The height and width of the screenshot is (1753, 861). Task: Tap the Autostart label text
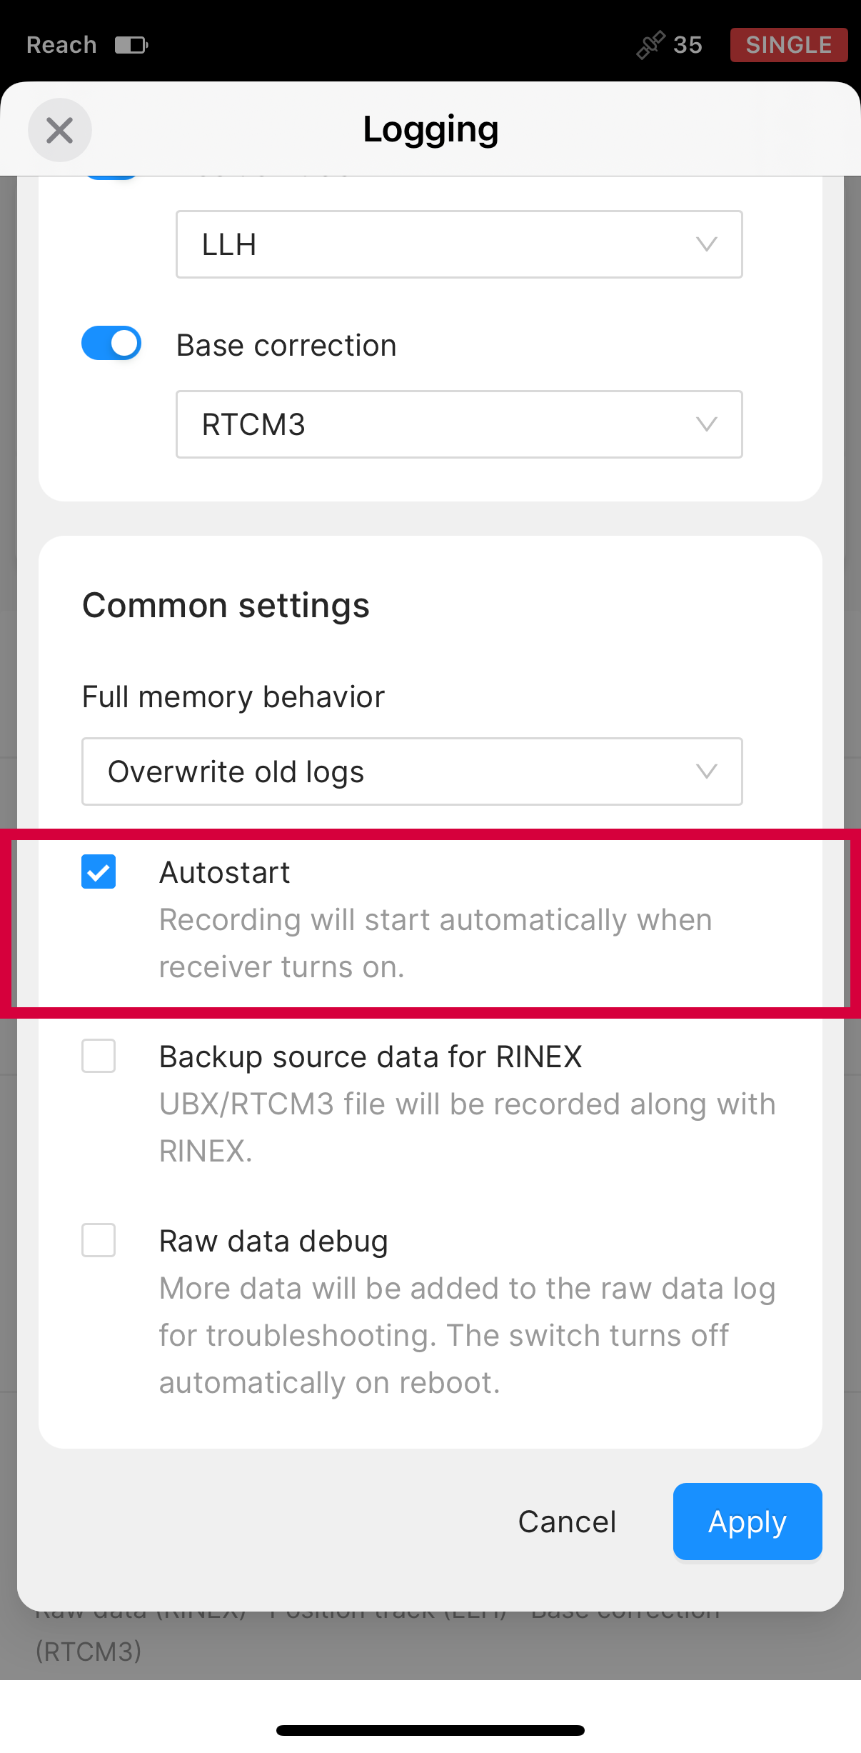pos(225,872)
